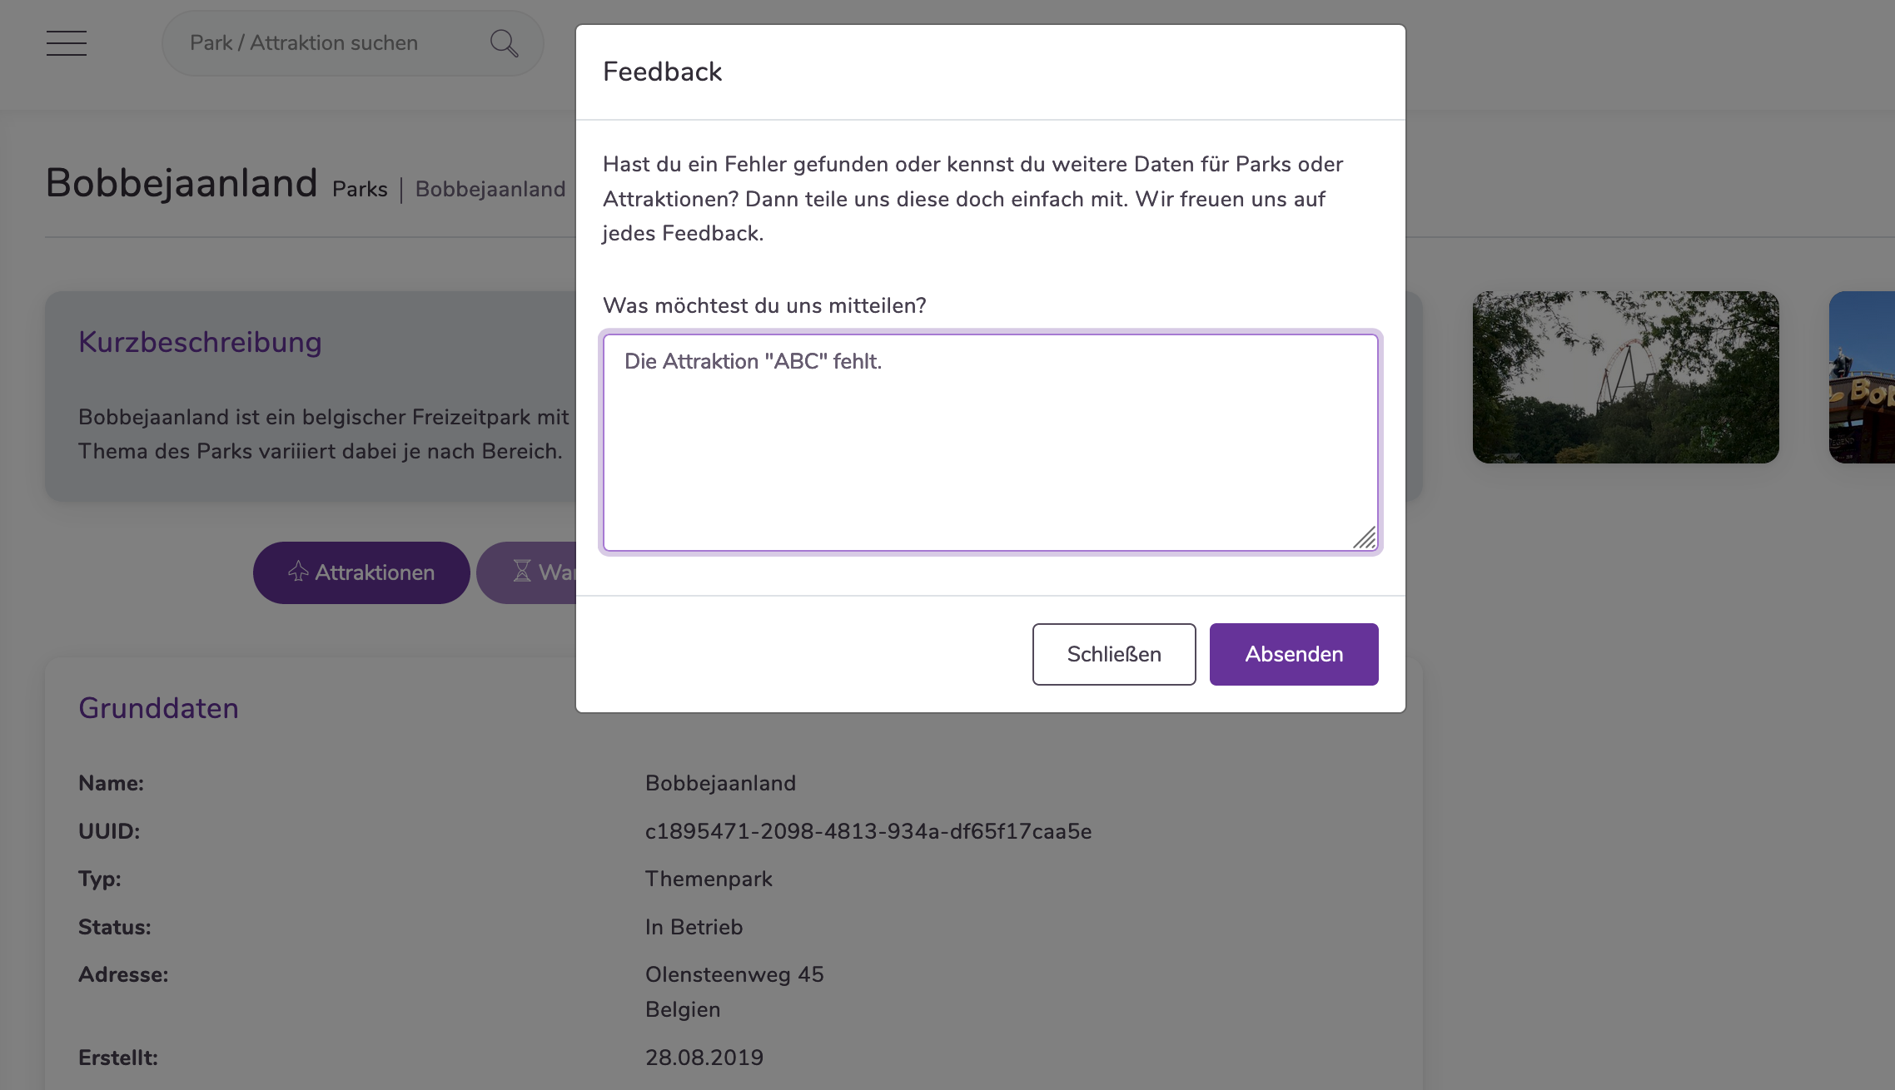Focus the feedback message text area
The image size is (1895, 1090).
click(991, 443)
